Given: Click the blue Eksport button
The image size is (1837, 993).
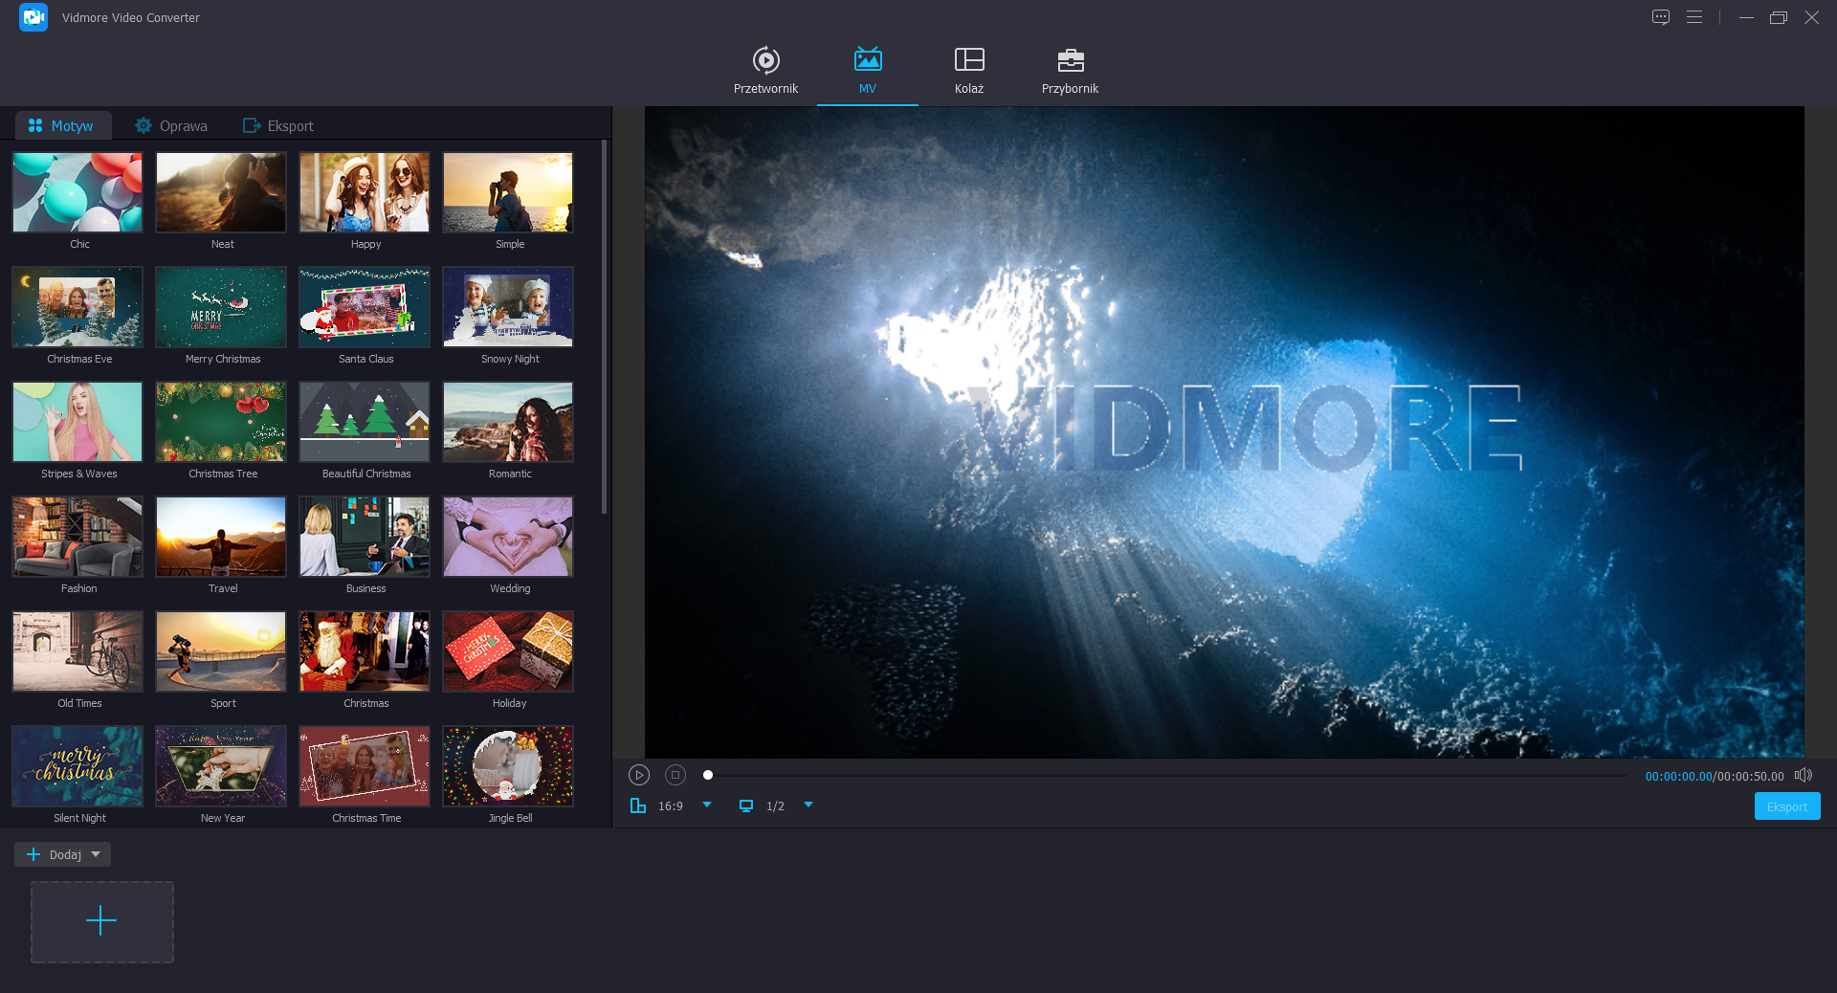Looking at the screenshot, I should pos(1787,806).
